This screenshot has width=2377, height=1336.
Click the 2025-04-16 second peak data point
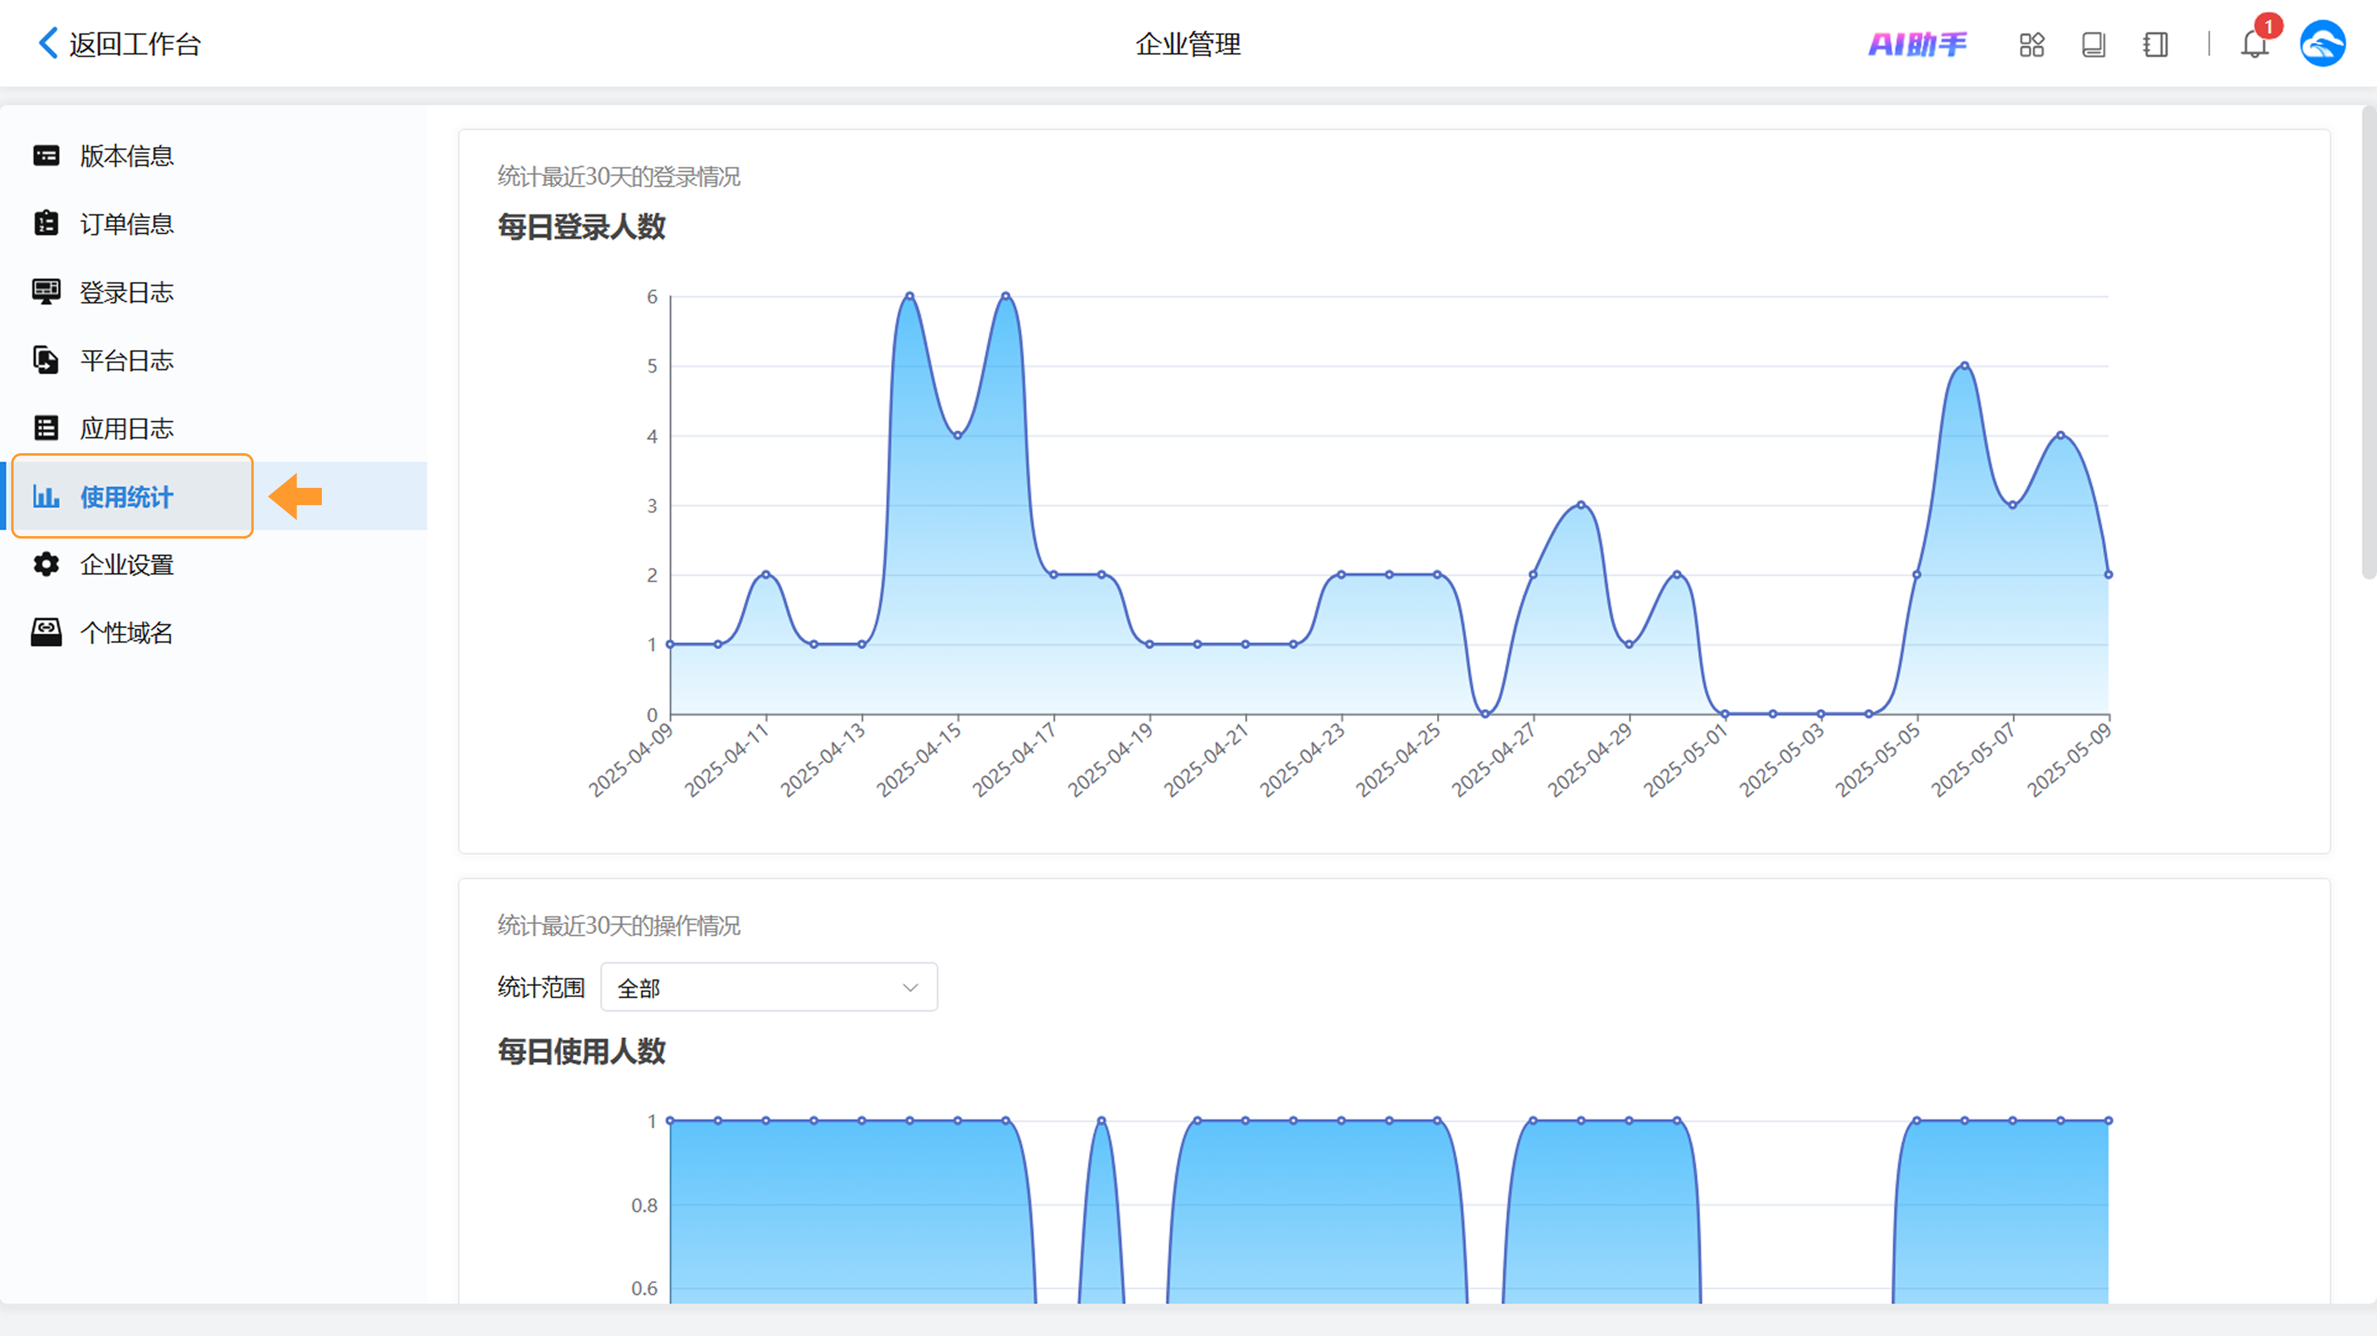[x=1006, y=296]
